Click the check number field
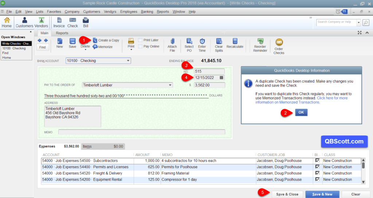This screenshot has height=198, width=373. pos(209,71)
